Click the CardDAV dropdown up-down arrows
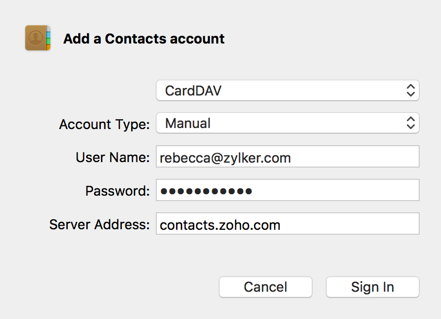 tap(411, 90)
